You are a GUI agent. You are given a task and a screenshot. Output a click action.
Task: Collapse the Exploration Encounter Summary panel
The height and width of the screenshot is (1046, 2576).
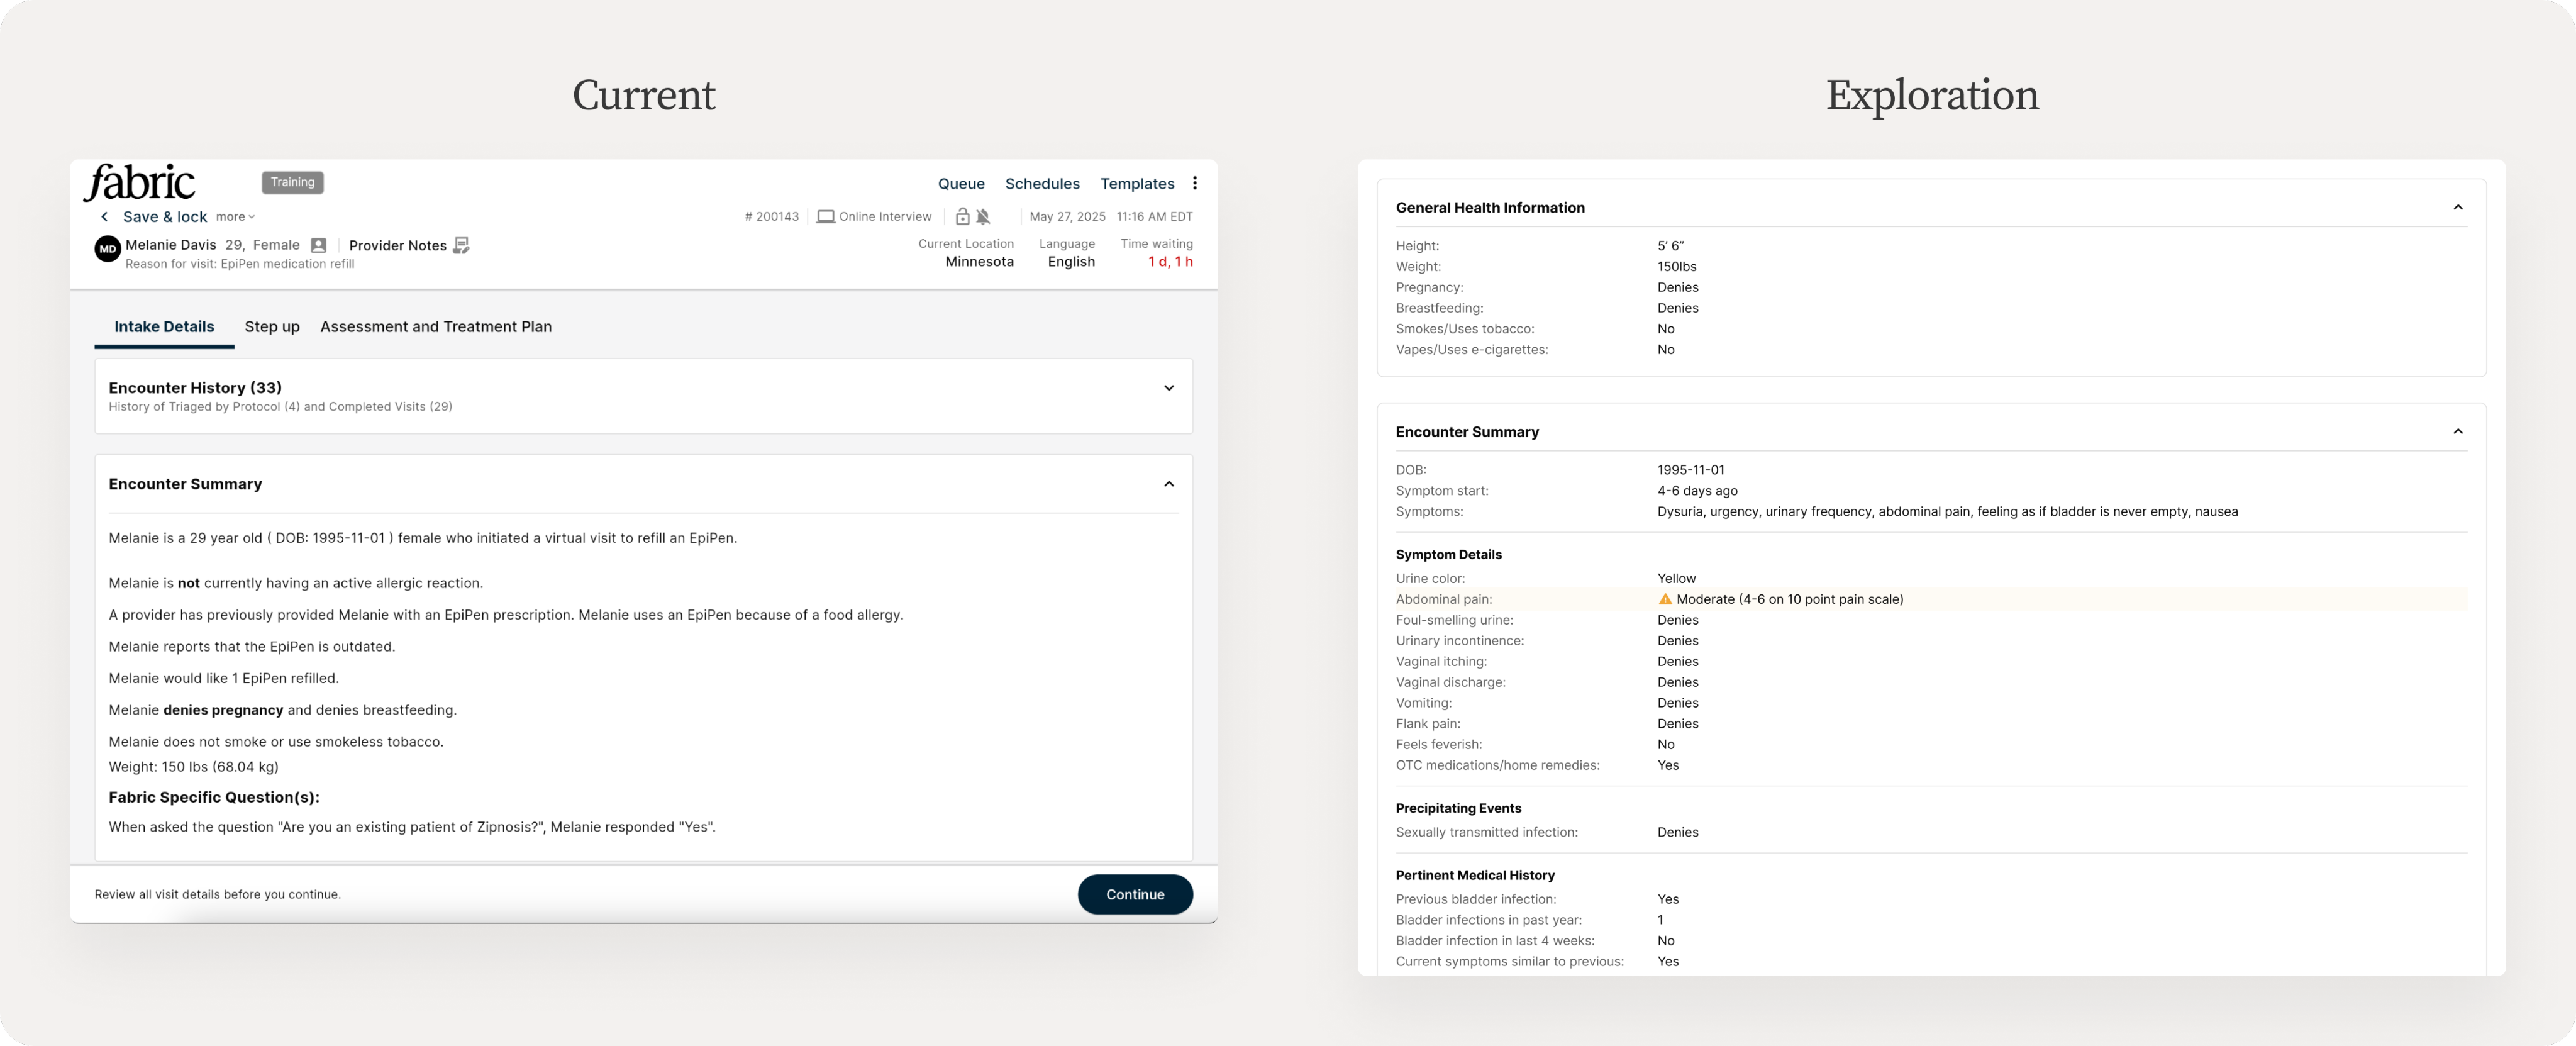(2457, 432)
